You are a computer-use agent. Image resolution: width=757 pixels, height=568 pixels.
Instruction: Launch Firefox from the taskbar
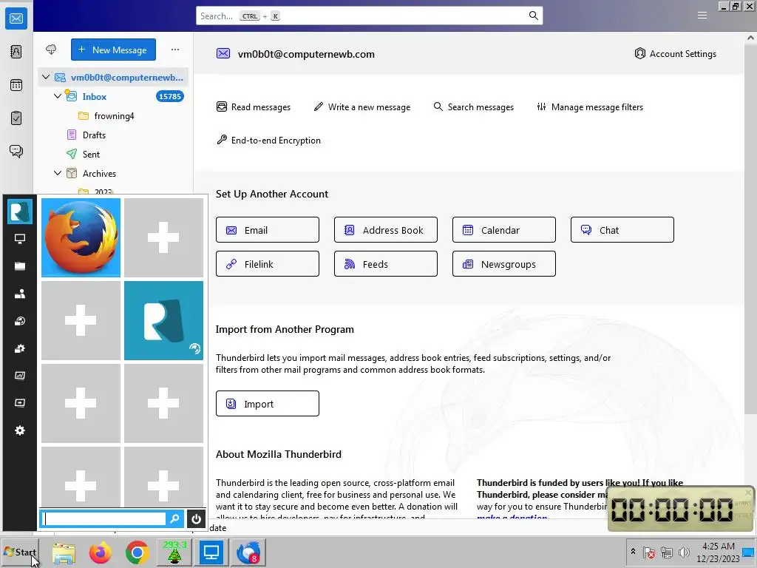coord(100,552)
